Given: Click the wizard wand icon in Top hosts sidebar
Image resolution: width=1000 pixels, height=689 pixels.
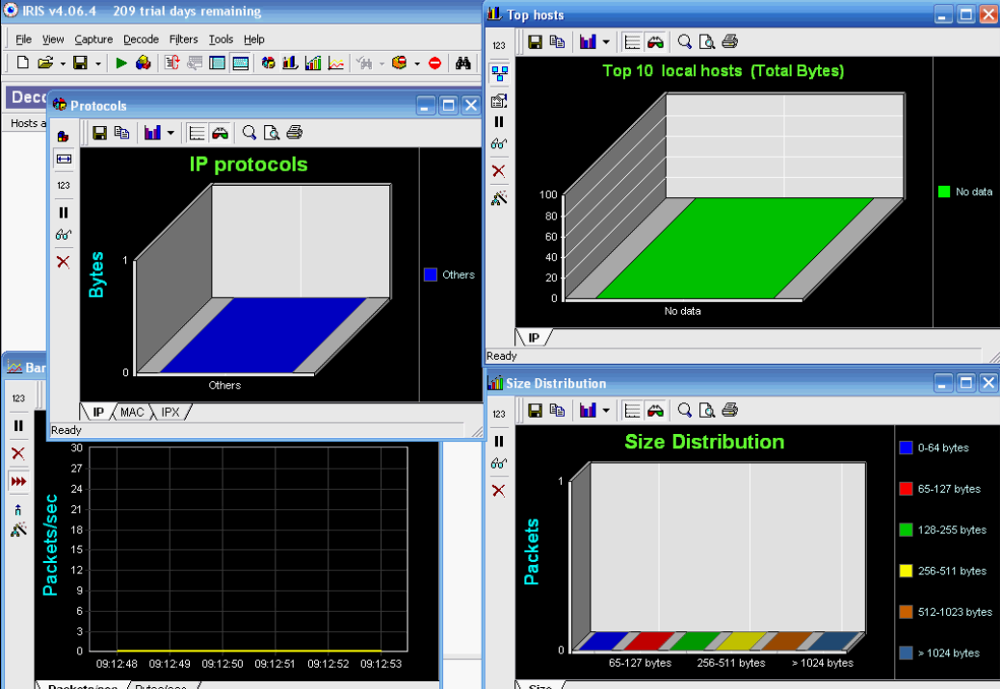Looking at the screenshot, I should point(499,198).
